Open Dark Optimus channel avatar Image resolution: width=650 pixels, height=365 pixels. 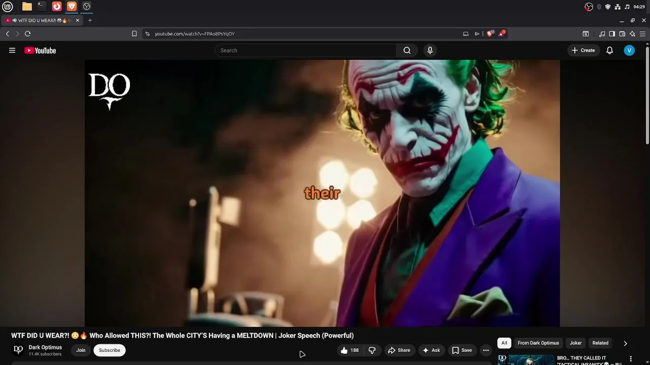tap(18, 350)
